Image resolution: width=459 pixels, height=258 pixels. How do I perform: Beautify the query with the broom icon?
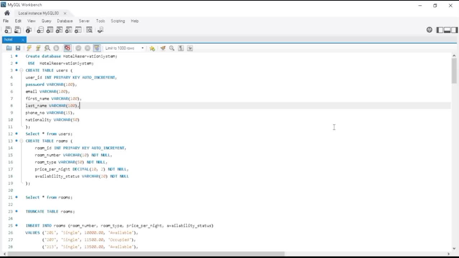tap(163, 48)
